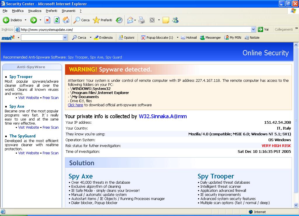
Task: Open the Spy Trooper sidebar heading link
Action: (21, 77)
